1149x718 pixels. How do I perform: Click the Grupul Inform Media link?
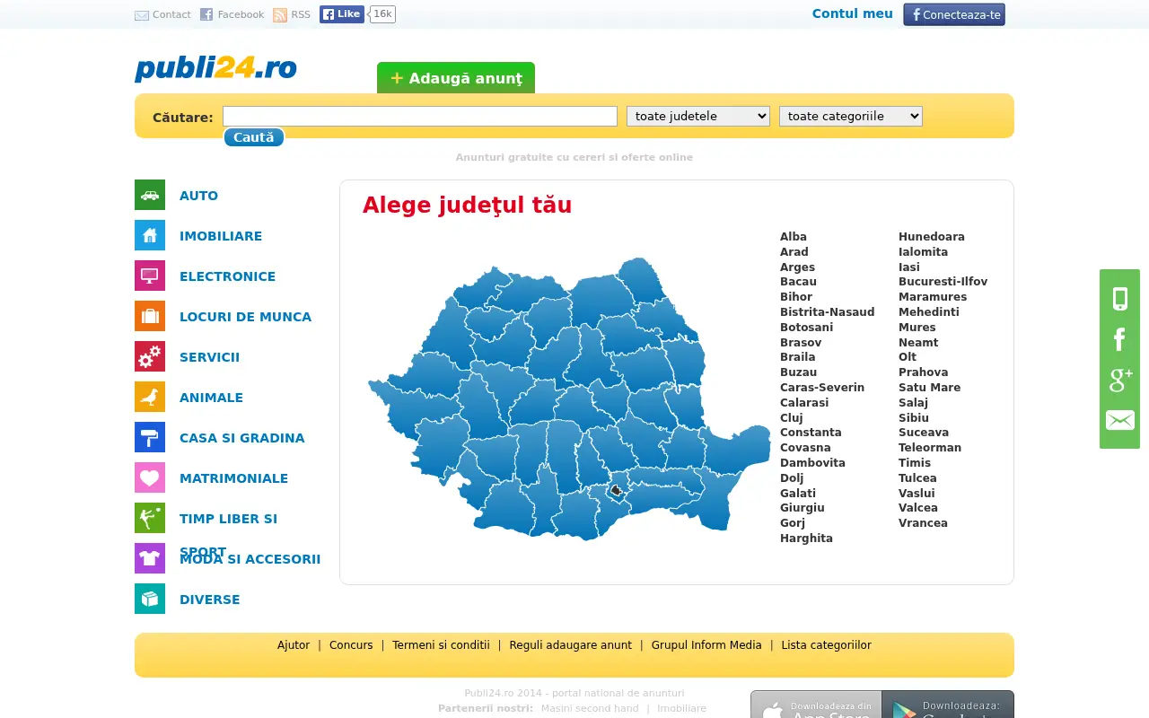pos(706,645)
